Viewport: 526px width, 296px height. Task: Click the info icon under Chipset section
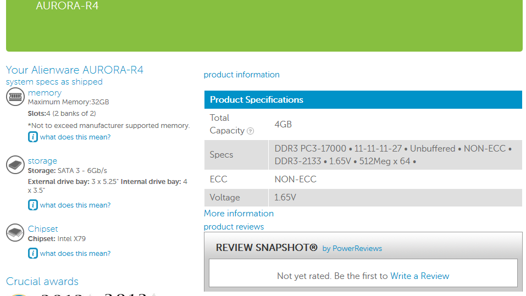pos(32,253)
